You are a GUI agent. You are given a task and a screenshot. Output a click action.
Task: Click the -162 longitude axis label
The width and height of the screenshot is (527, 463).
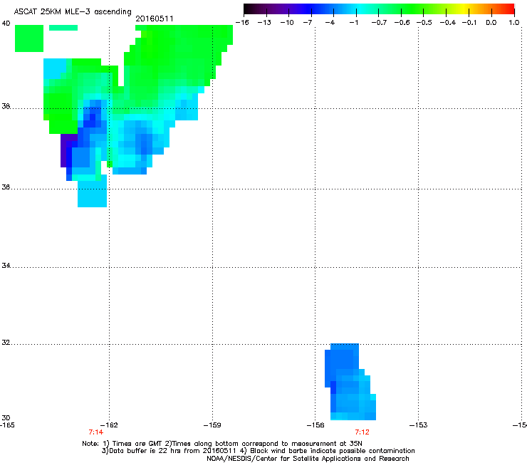109,425
